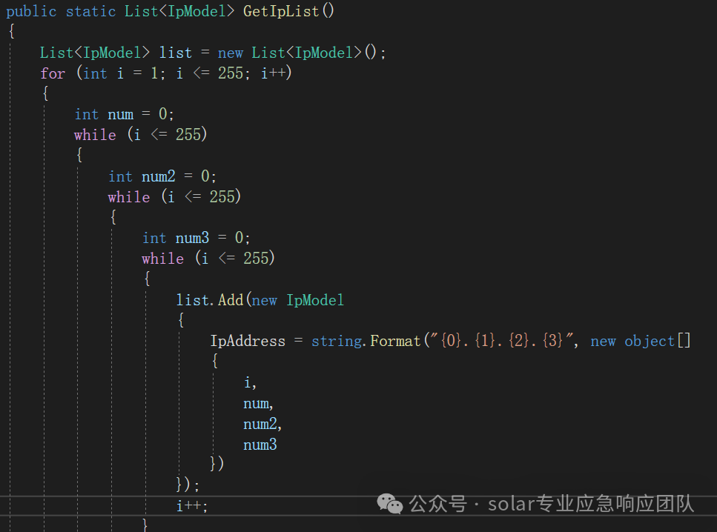Click the 'int num = 0' declaration

click(x=125, y=114)
